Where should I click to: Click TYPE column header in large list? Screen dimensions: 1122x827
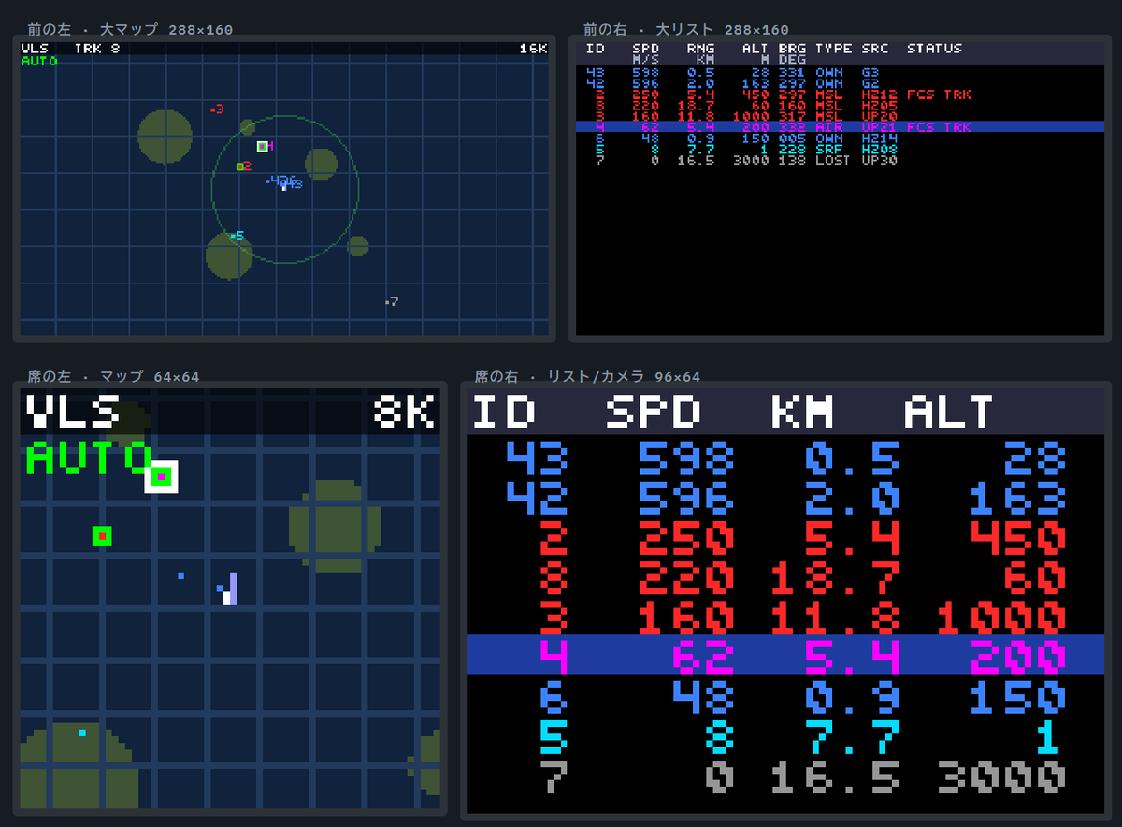tap(833, 48)
